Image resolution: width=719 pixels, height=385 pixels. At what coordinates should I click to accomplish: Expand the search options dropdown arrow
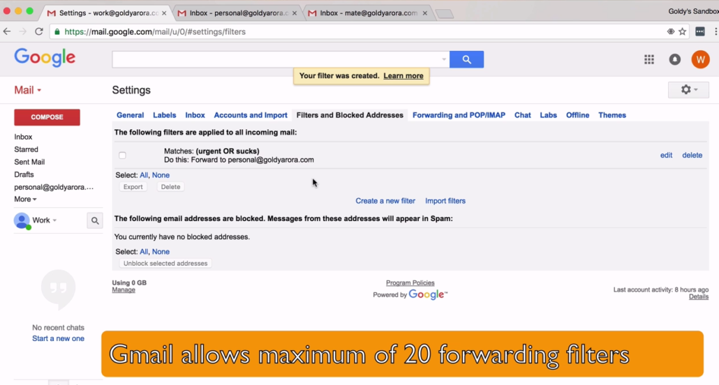tap(443, 59)
